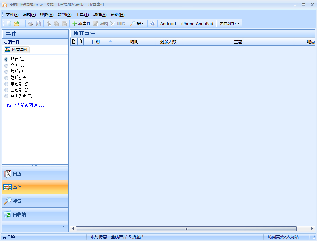Click horizontal scrollbar left arrow

pos(73,229)
